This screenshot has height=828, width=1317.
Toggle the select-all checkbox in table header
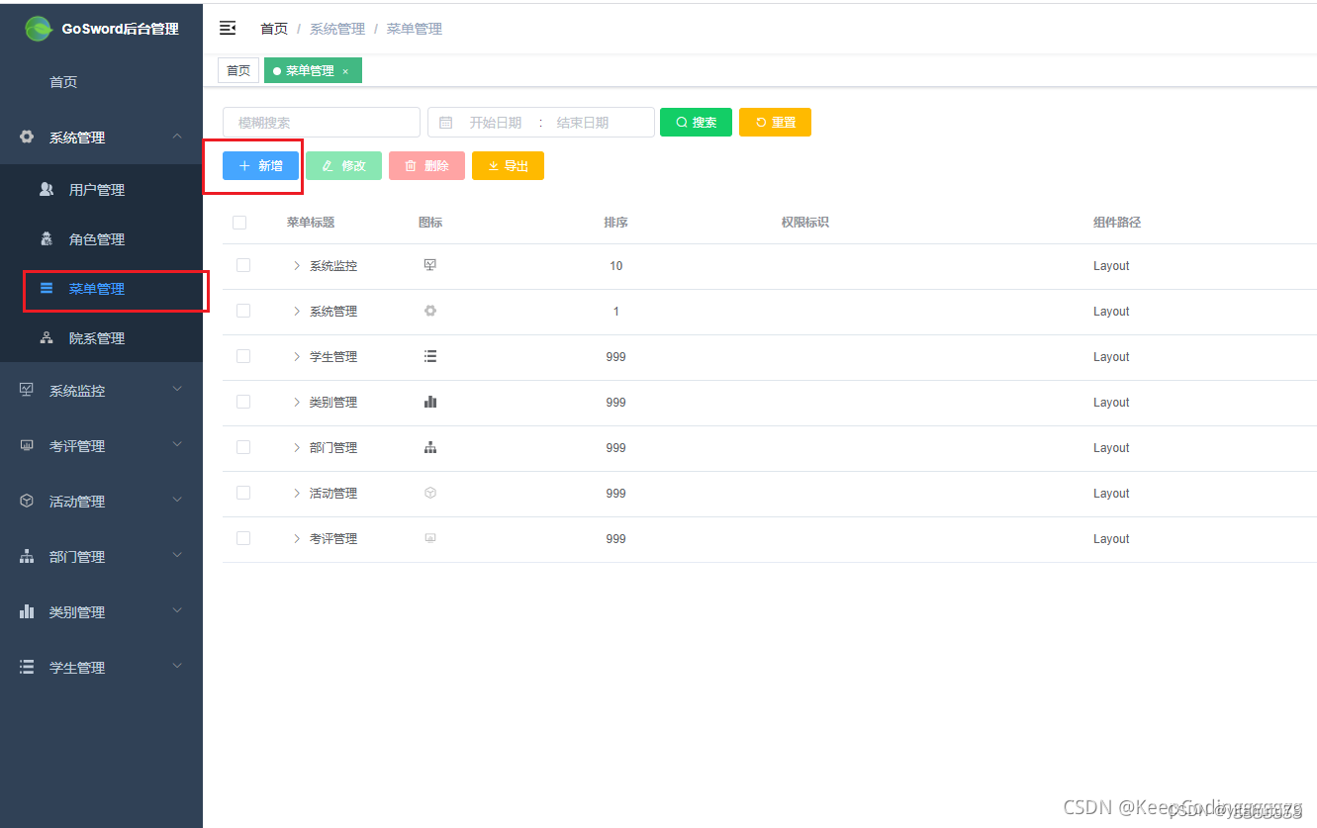(239, 223)
